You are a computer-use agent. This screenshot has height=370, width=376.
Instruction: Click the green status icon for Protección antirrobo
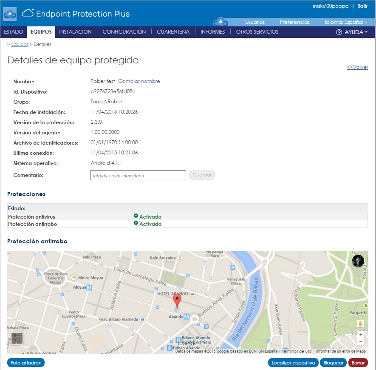click(136, 223)
